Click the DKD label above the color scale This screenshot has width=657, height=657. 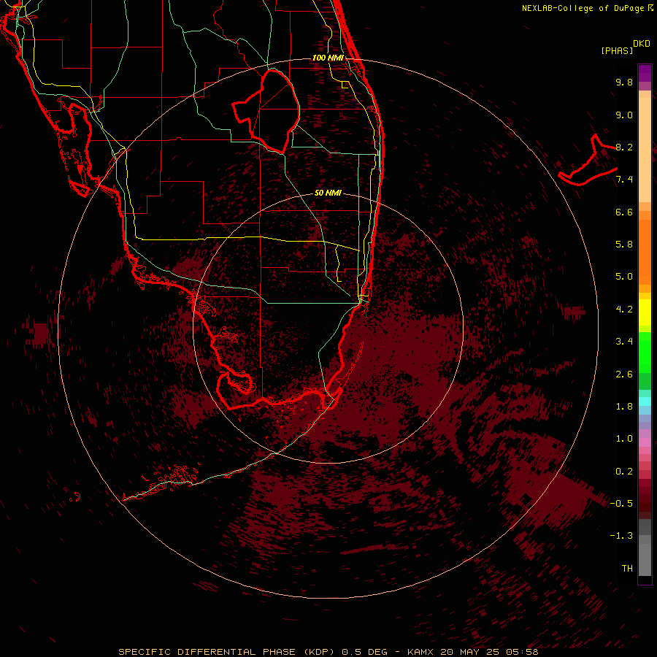(641, 44)
